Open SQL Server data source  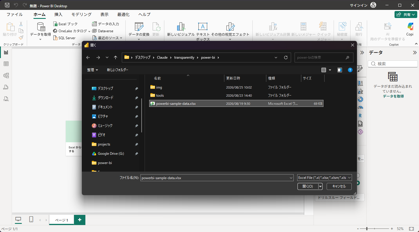coord(64,38)
